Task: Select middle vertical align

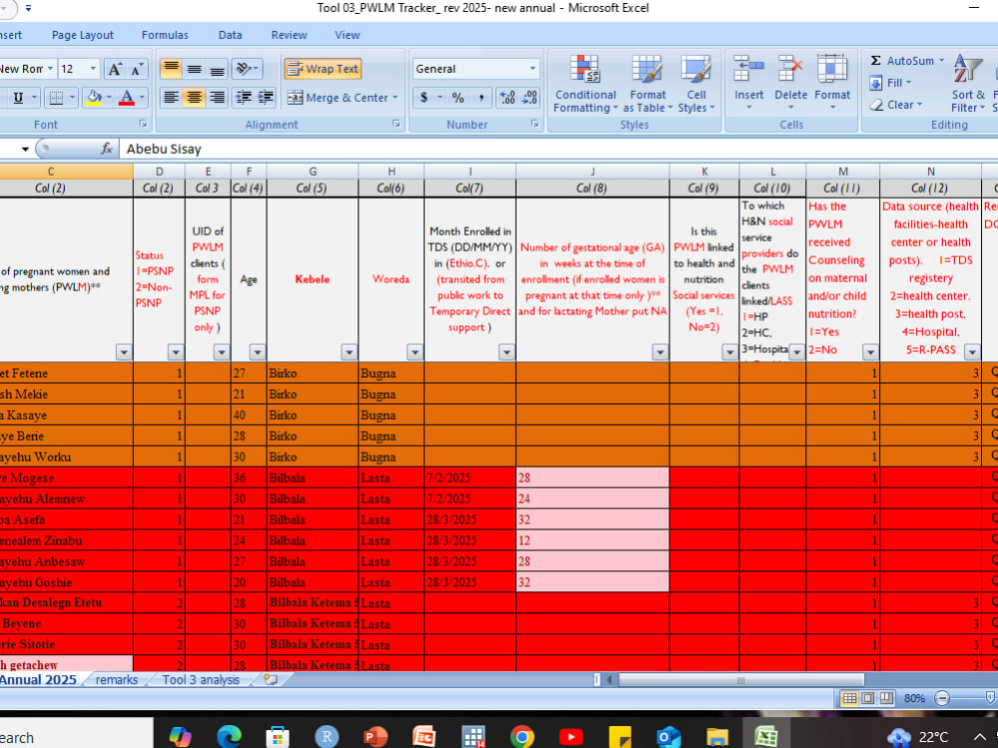Action: tap(195, 69)
